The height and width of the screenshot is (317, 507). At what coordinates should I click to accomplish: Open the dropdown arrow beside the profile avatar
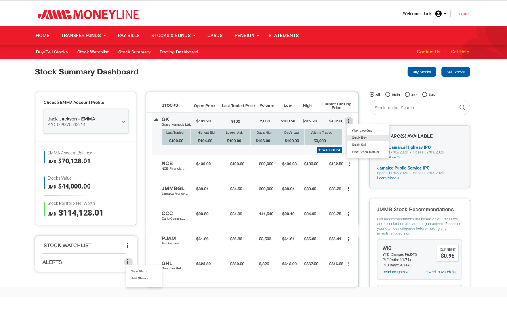[445, 14]
